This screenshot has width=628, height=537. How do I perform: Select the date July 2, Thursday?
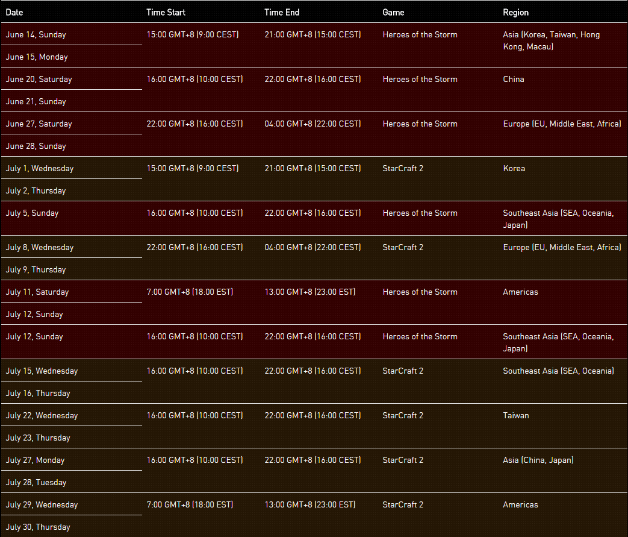36,190
